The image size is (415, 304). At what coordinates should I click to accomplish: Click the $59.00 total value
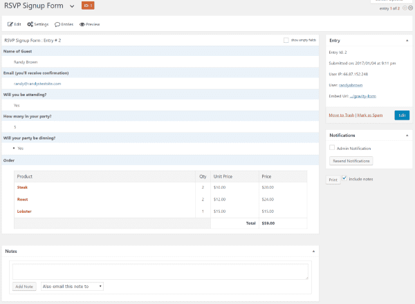coord(268,223)
